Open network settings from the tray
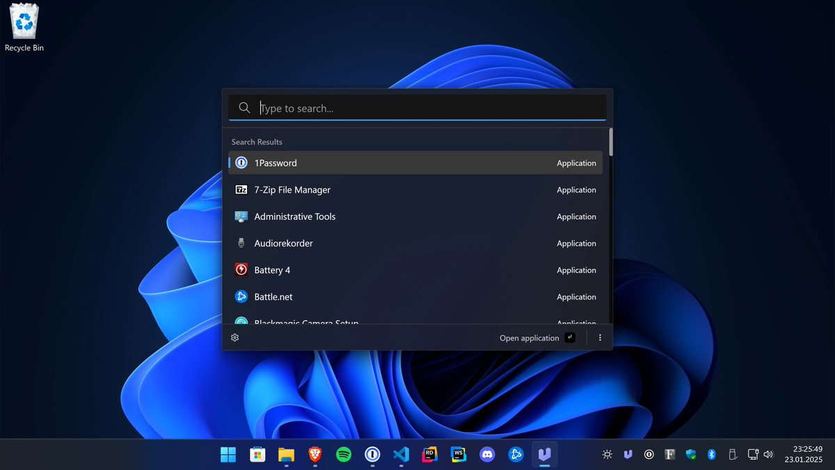The width and height of the screenshot is (835, 470). [x=752, y=455]
